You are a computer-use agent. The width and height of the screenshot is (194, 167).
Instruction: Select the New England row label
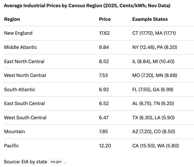click(18, 33)
